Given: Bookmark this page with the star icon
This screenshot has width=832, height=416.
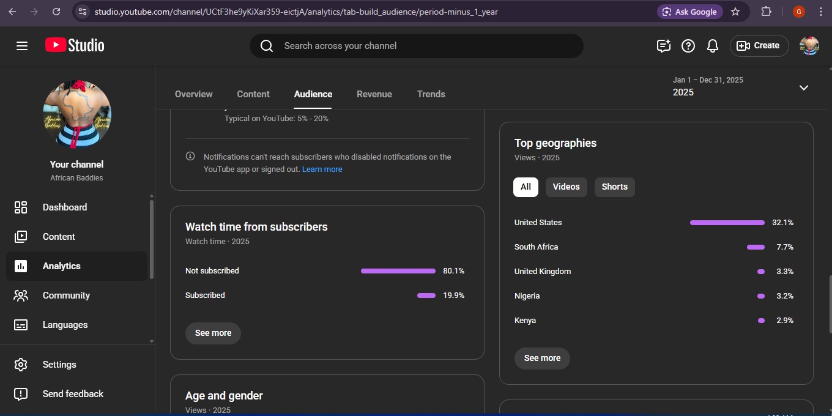Looking at the screenshot, I should (x=735, y=12).
